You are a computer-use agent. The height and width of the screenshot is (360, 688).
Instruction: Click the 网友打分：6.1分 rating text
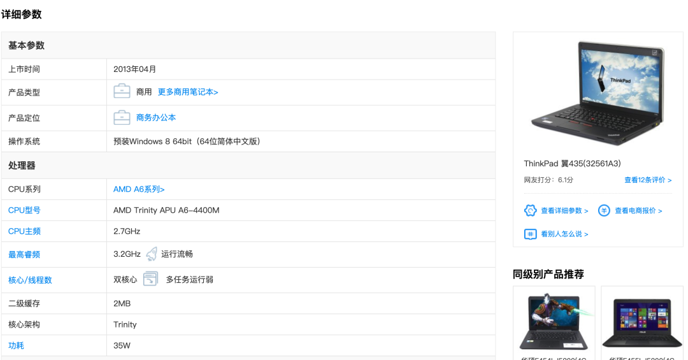[x=548, y=180]
